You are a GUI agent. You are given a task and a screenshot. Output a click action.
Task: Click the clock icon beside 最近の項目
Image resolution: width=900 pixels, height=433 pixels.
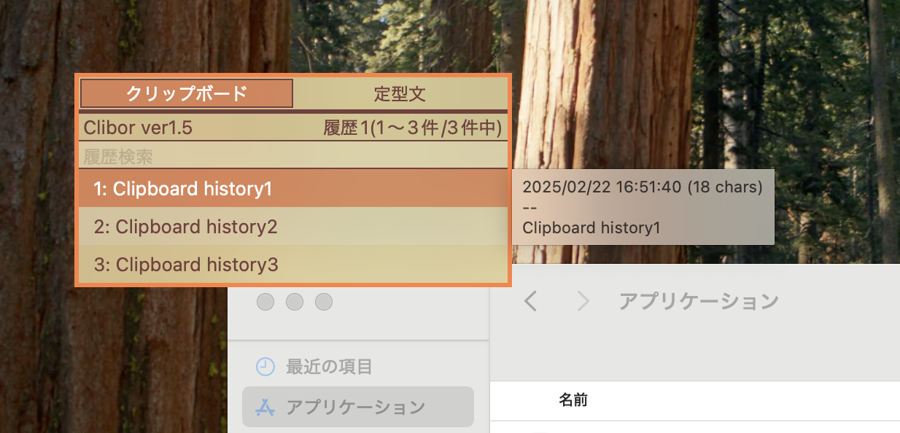265,367
